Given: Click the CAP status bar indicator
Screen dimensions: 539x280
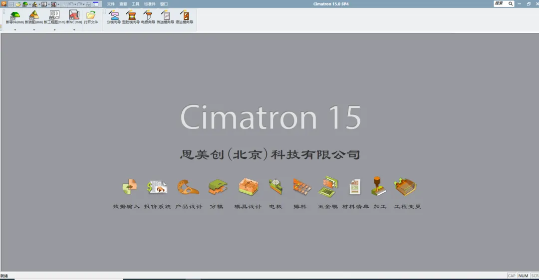Looking at the screenshot, I should click(512, 276).
